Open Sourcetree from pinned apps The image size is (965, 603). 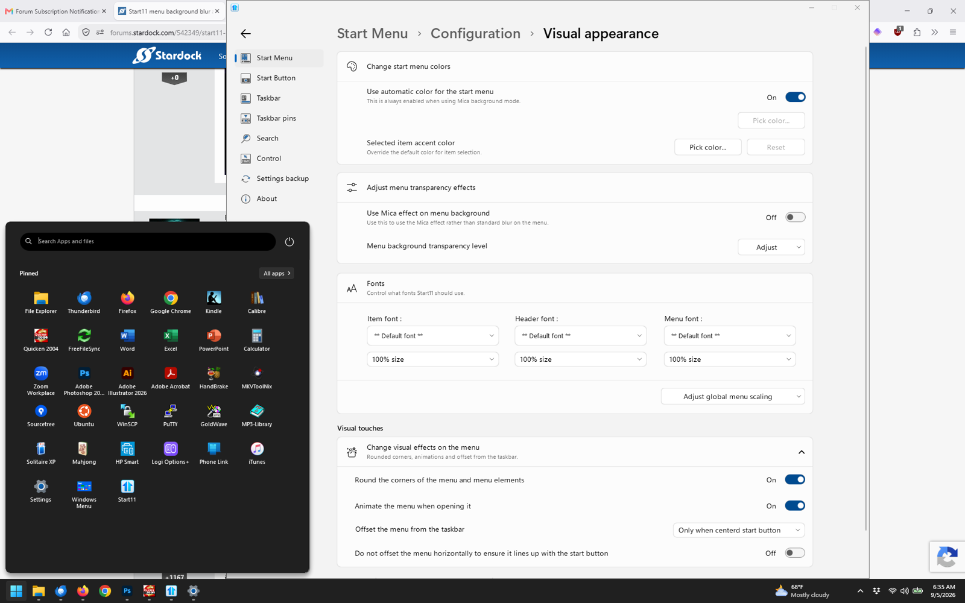click(41, 415)
